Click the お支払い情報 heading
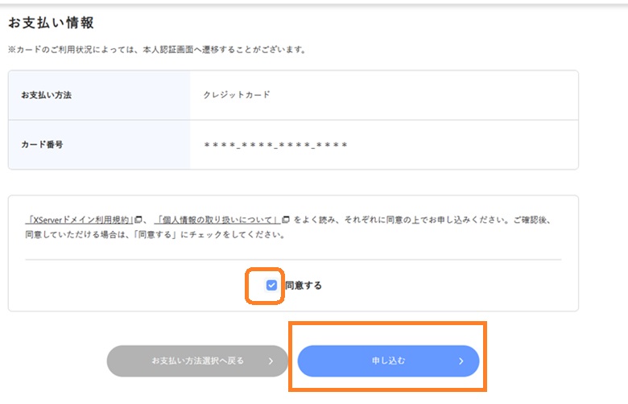 point(51,23)
